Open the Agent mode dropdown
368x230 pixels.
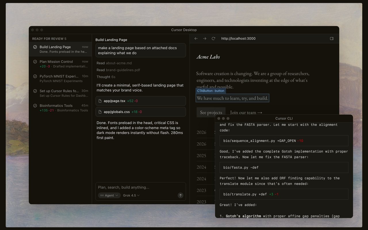[109, 195]
